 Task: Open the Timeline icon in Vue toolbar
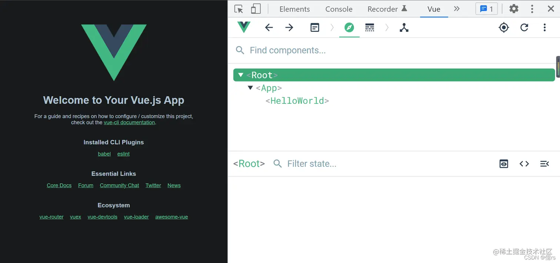coord(370,27)
